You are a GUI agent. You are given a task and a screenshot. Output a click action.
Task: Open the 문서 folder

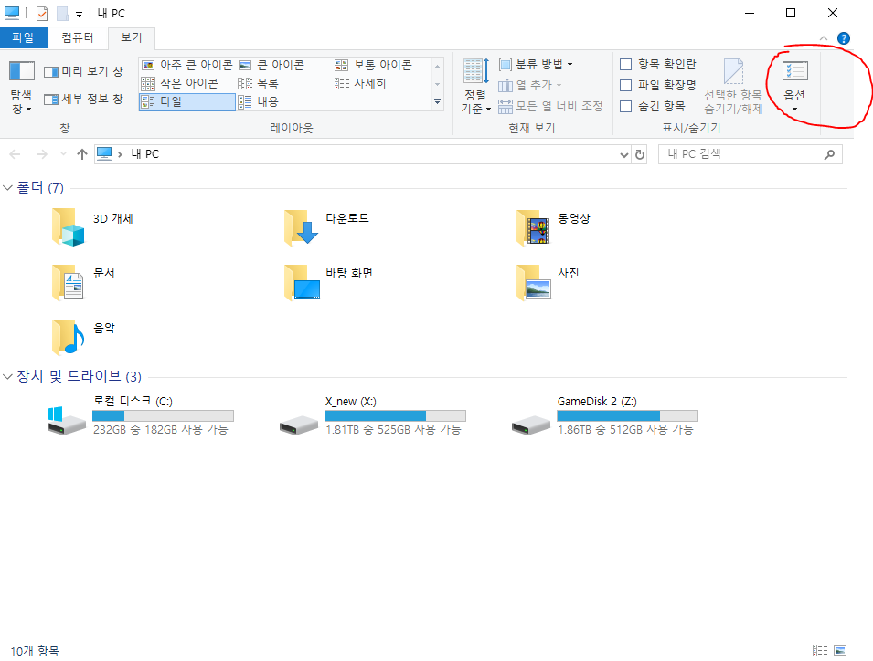(x=83, y=282)
